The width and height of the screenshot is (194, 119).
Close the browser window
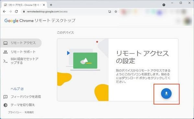tap(189, 3)
